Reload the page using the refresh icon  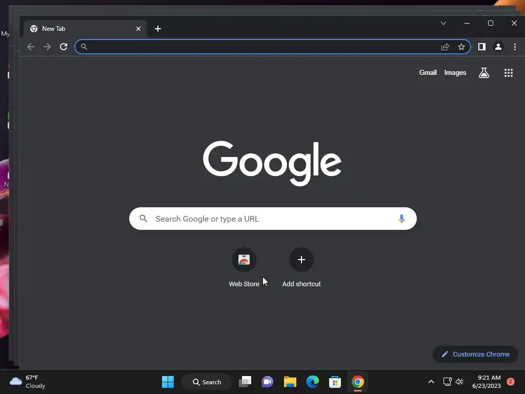64,47
